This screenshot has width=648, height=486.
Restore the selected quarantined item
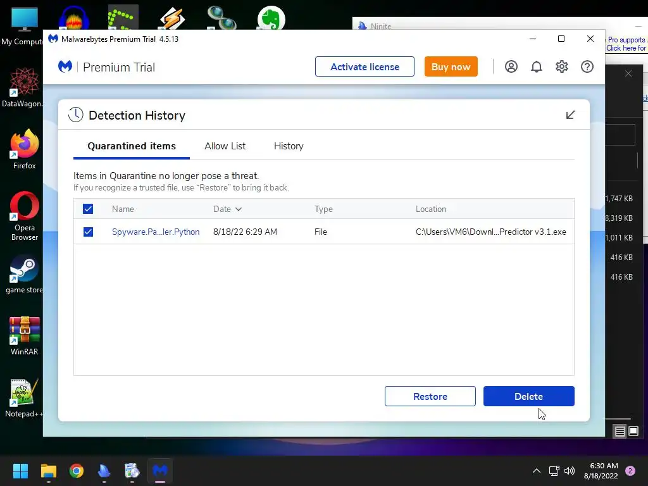click(430, 396)
